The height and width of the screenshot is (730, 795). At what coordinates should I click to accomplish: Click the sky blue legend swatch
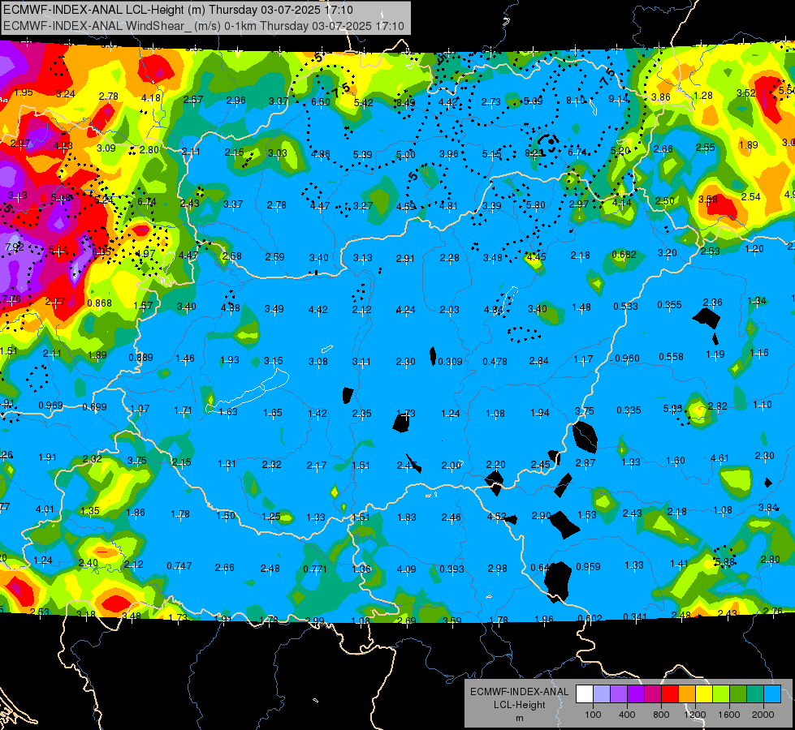coord(772,693)
